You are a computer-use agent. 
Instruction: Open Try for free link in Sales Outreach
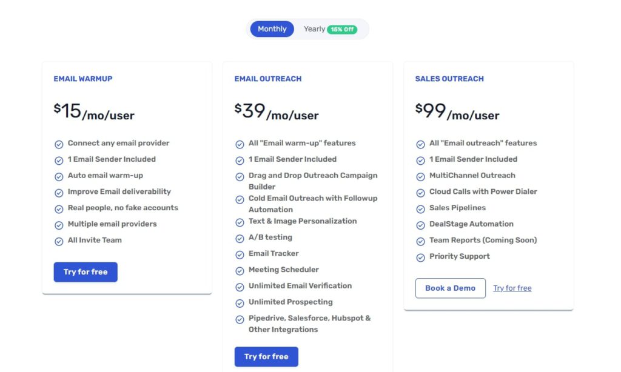[x=512, y=288]
